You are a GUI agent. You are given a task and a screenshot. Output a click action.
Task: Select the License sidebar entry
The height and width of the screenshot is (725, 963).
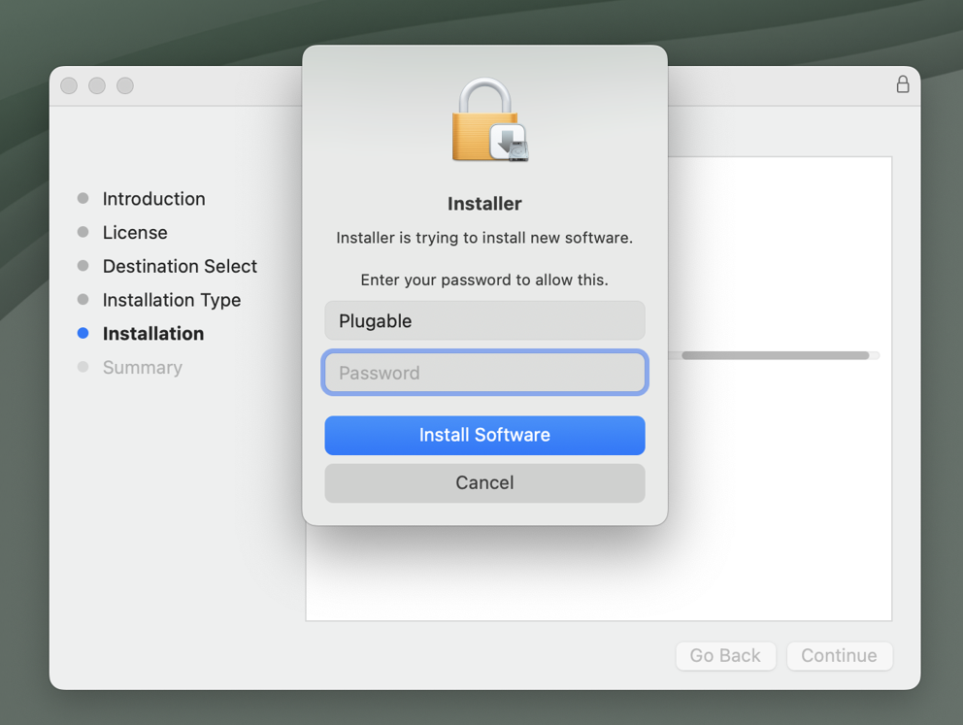pos(135,232)
